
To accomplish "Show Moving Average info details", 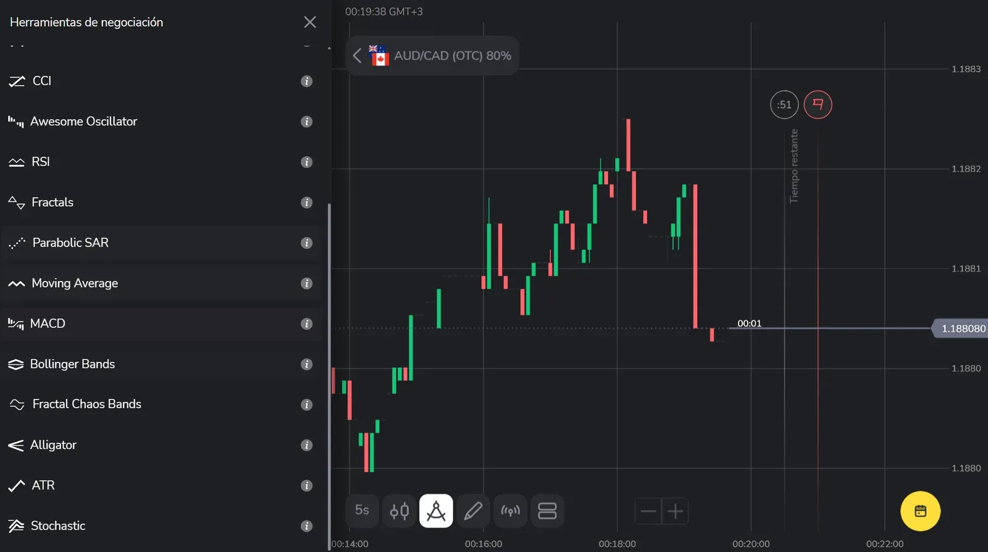I will 306,283.
